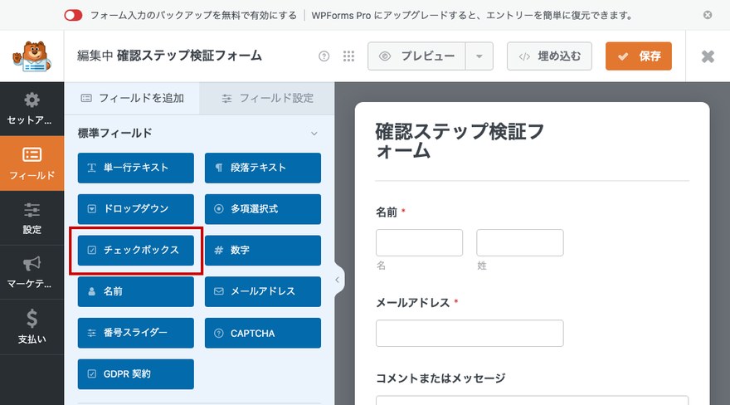Add a メールアドレス field button

click(263, 291)
